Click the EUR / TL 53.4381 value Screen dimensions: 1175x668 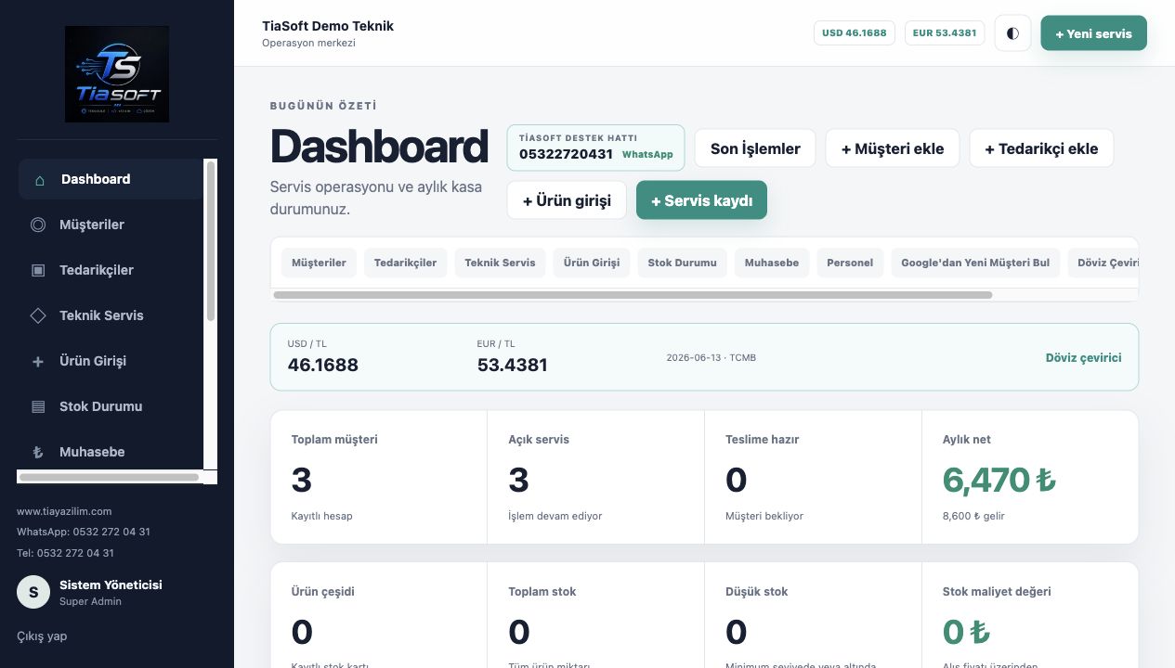click(x=512, y=365)
